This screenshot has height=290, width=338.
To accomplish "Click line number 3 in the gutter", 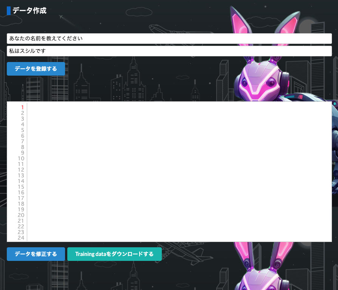I will [23, 119].
